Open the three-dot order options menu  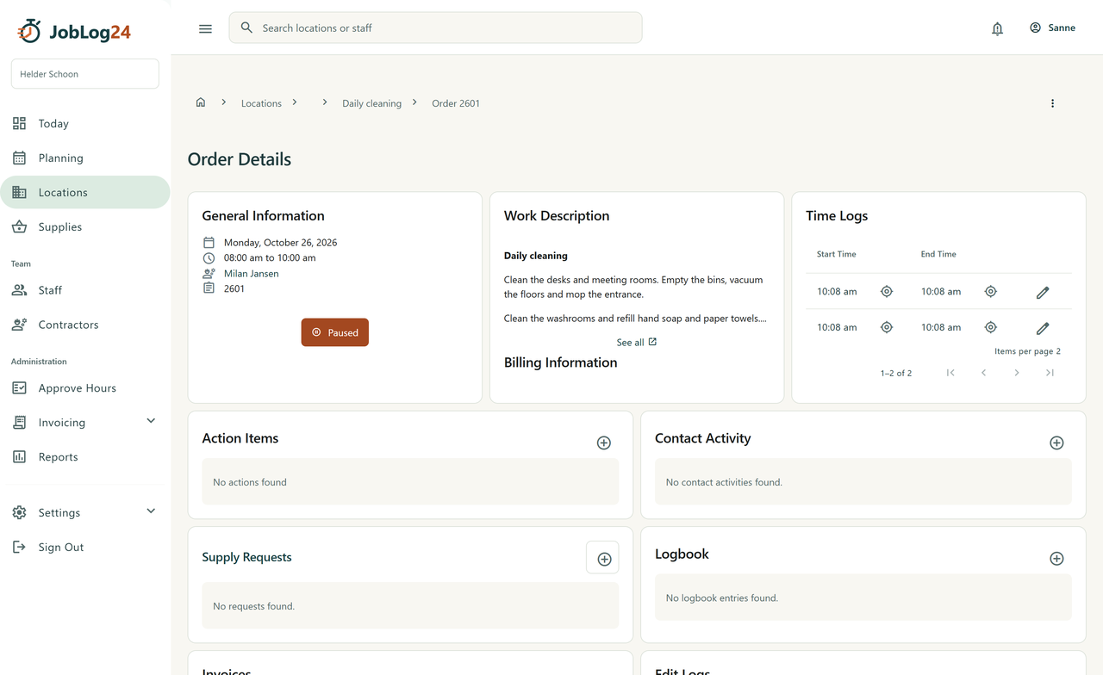click(x=1052, y=103)
